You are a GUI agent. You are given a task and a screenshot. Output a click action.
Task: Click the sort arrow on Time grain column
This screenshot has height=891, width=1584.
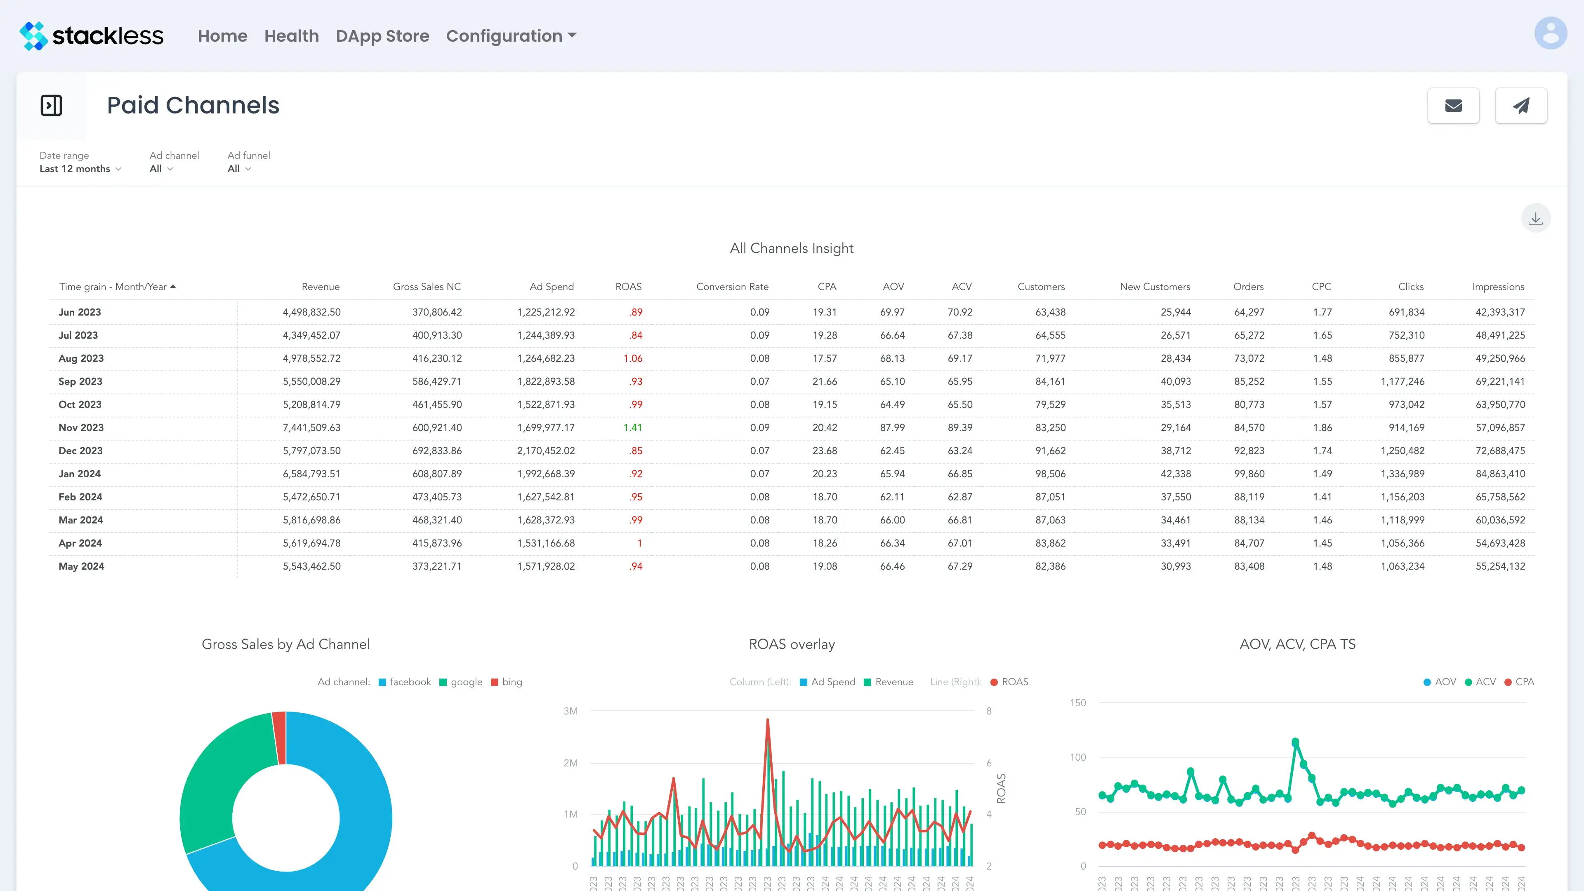[x=173, y=287]
